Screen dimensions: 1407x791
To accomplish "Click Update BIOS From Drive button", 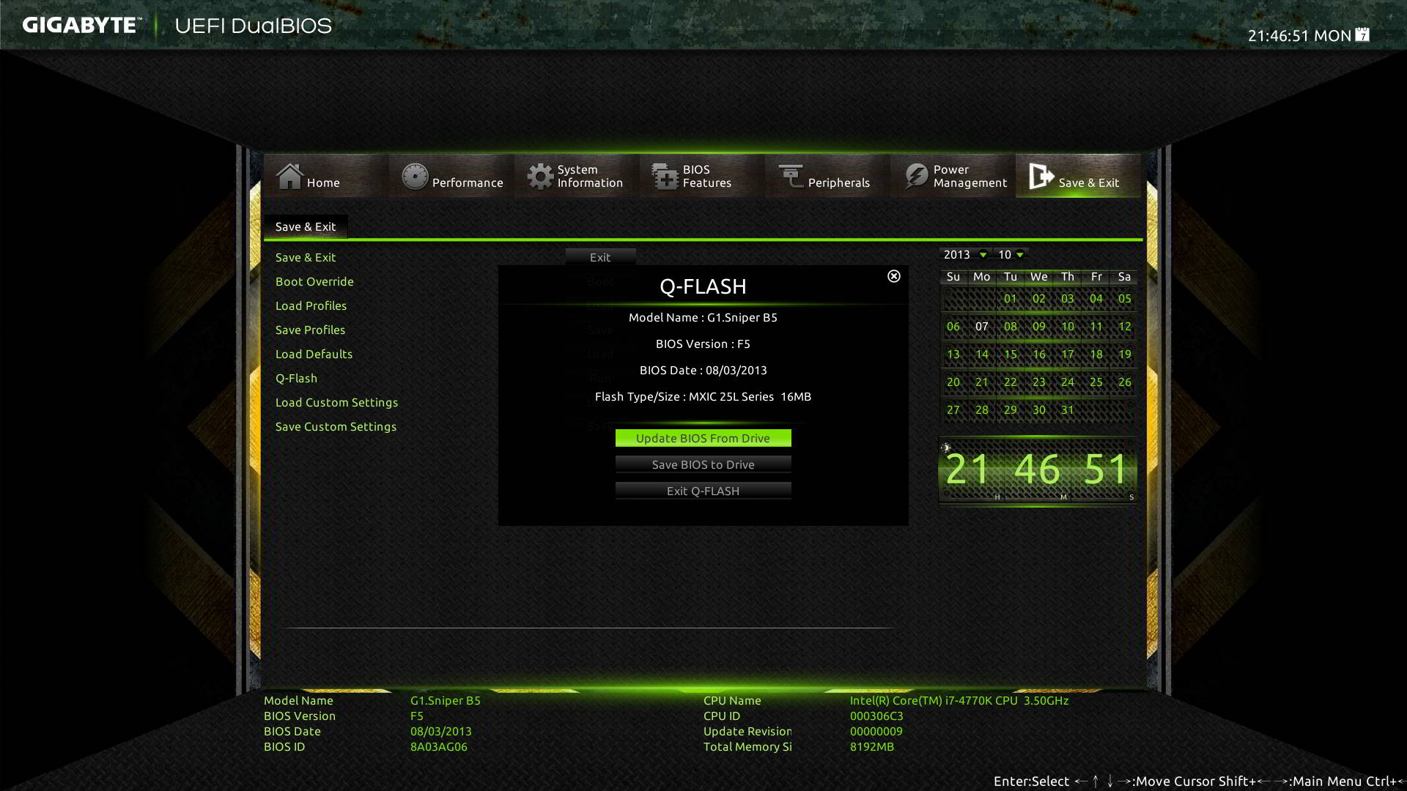I will coord(703,438).
